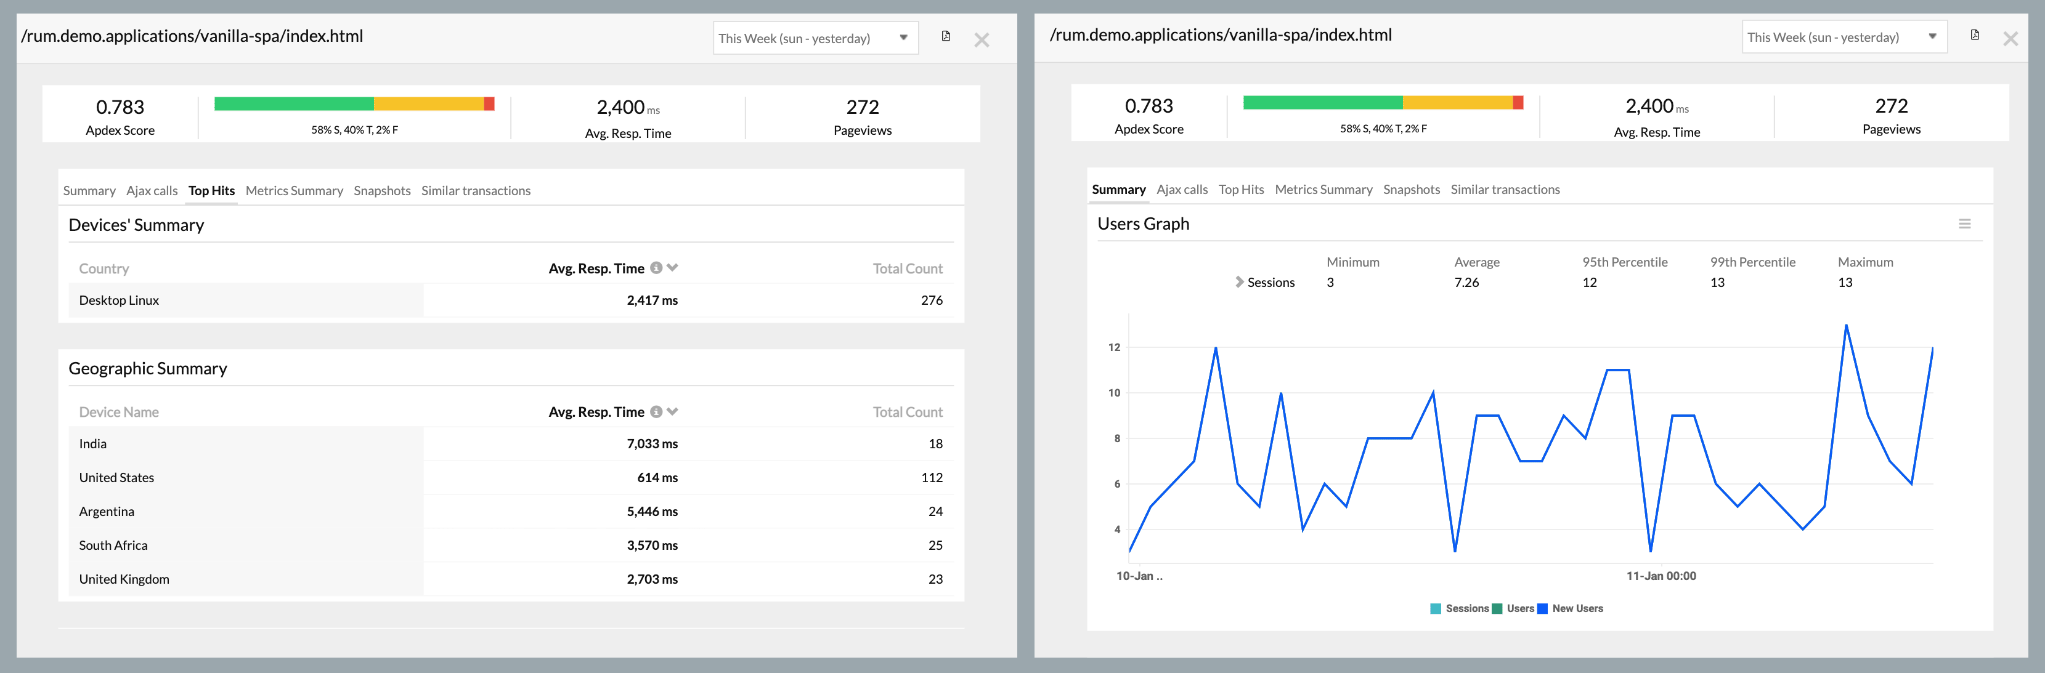Sort Geographic Summary by Avg. Resp. Time arrow

coord(672,412)
